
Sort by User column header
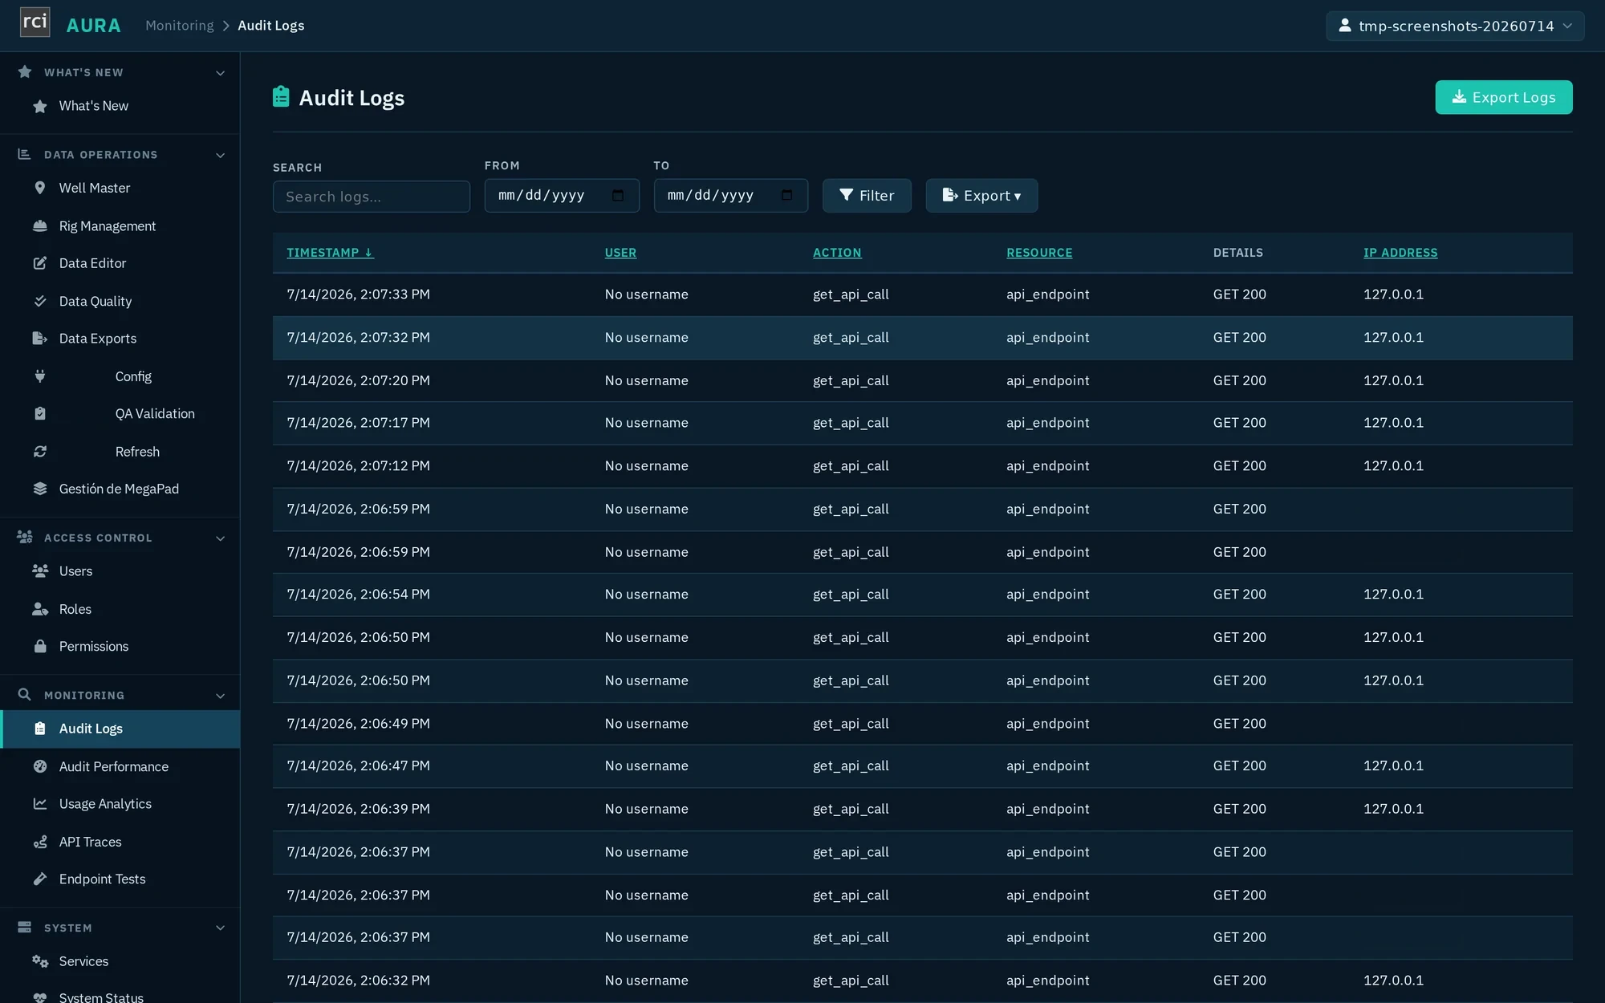click(620, 253)
